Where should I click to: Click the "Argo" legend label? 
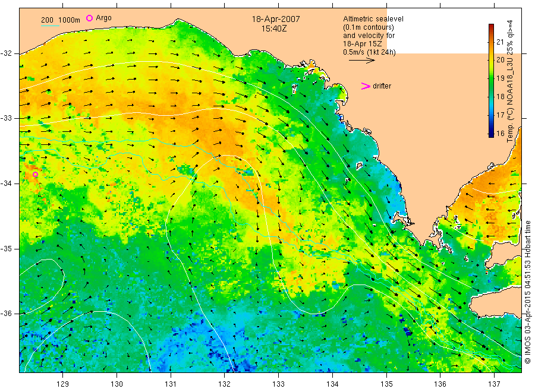pyautogui.click(x=103, y=18)
